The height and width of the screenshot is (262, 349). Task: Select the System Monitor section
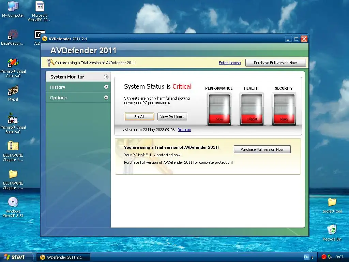(x=78, y=77)
